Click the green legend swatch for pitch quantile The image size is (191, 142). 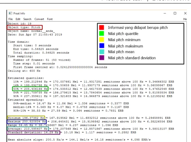102,33
